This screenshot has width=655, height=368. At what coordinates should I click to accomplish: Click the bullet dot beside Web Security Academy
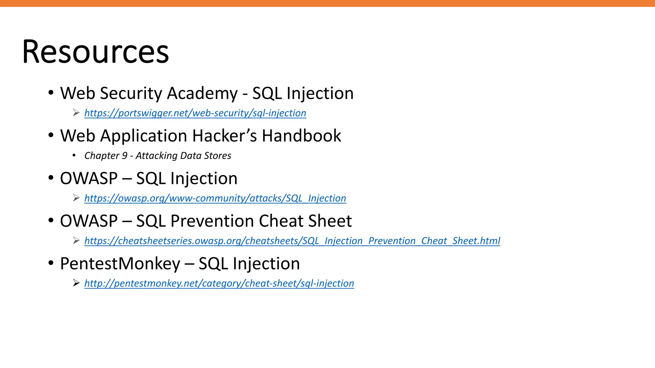pos(51,93)
